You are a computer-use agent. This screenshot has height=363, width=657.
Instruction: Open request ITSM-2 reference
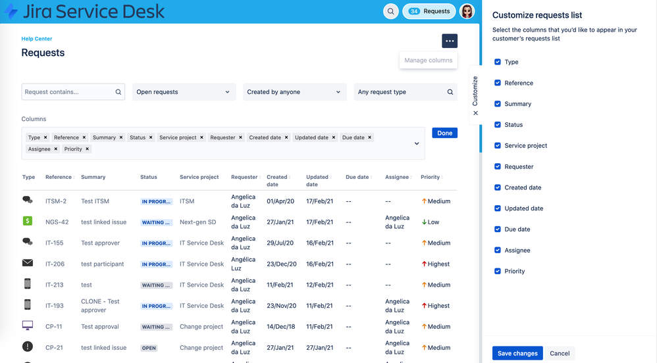point(56,201)
